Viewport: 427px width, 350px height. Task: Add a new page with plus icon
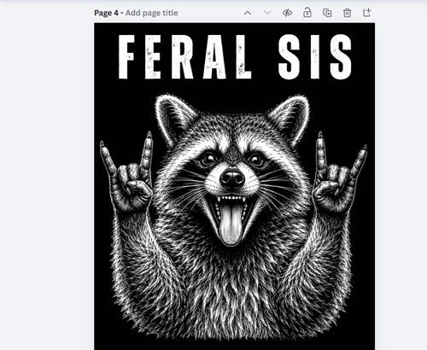click(x=367, y=13)
